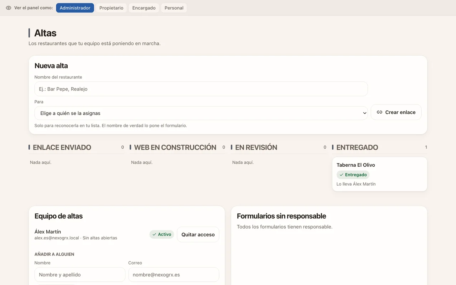Focus the Nombre del restaurante field
Viewport: 456px width, 285px height.
tap(201, 89)
